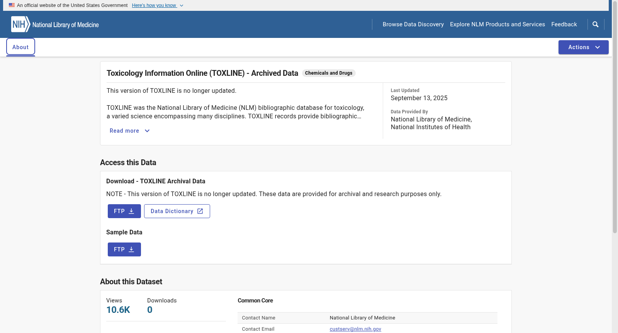Download TOXLINE Archival Data via FTP
Viewport: 618px width, 333px height.
click(x=124, y=211)
